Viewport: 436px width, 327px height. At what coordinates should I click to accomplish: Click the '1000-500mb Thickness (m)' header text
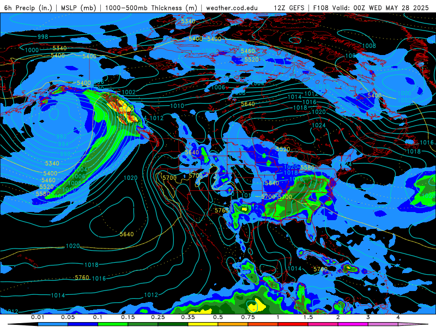click(151, 8)
